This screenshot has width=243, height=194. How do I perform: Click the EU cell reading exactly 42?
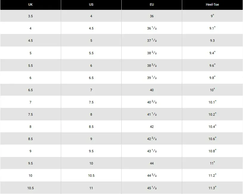point(152,127)
